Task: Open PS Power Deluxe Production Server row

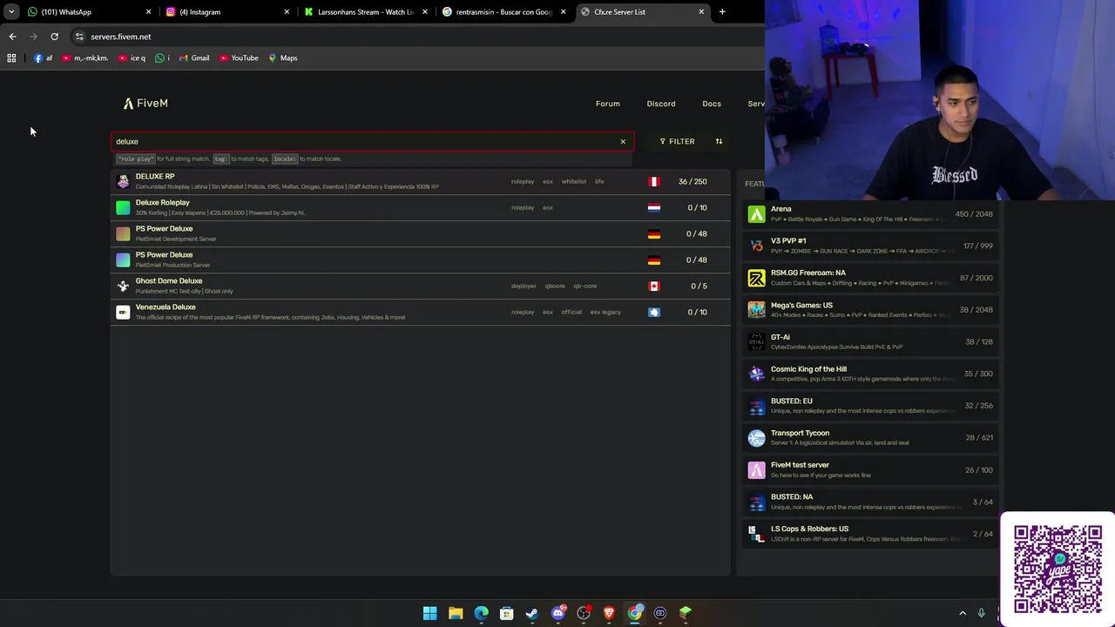Action: tap(420, 260)
